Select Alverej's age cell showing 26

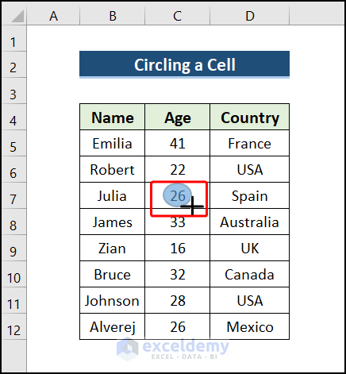coord(177,326)
